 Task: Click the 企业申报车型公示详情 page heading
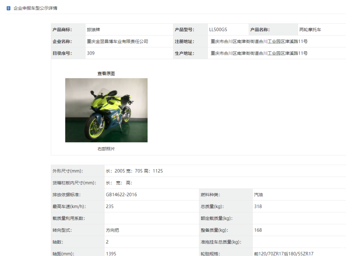(35, 8)
